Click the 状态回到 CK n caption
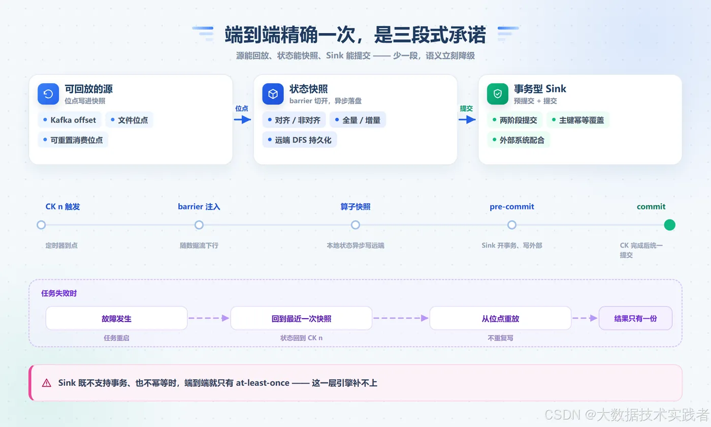Image resolution: width=711 pixels, height=427 pixels. click(x=301, y=338)
